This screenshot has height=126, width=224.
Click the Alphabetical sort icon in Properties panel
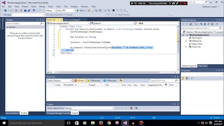(x=187, y=78)
